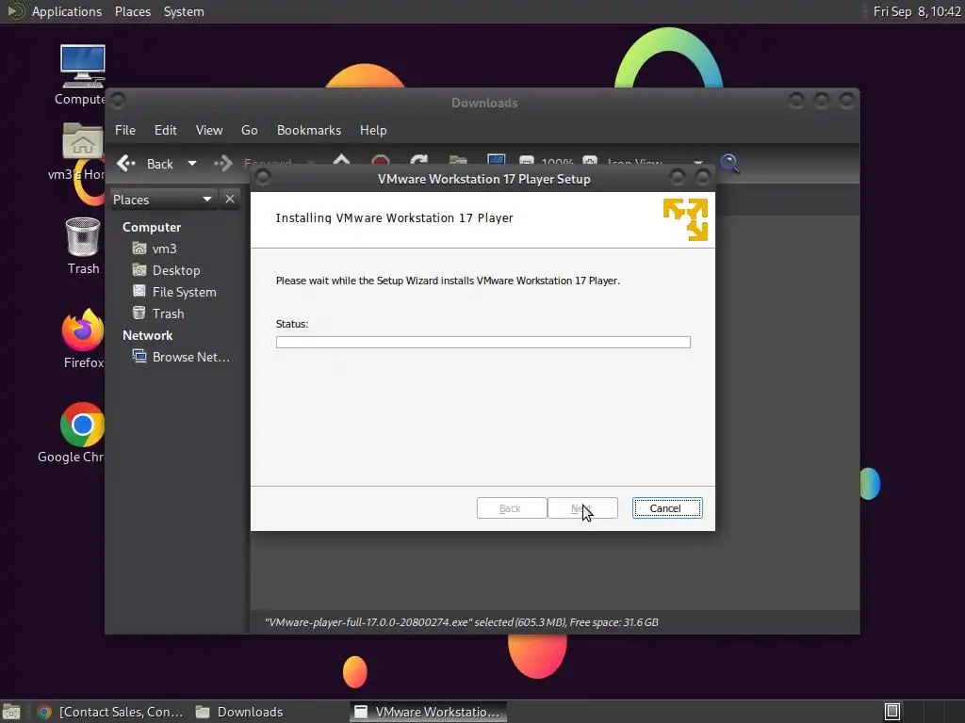Close the Places side pane
The image size is (965, 723).
coord(230,200)
